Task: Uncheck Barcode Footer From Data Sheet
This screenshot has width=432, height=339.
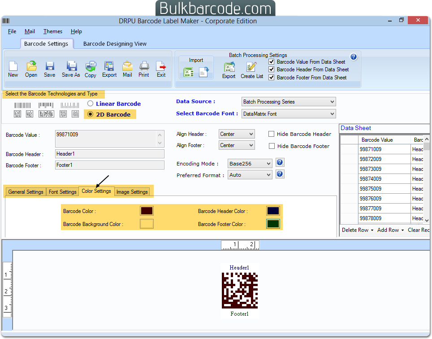Action: (271, 77)
